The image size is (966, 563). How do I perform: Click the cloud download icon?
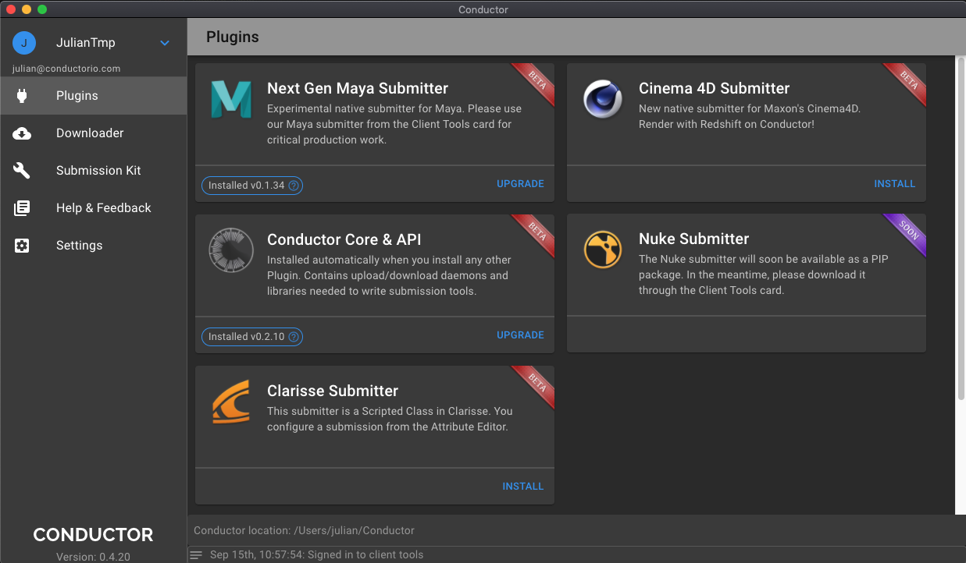coord(22,133)
